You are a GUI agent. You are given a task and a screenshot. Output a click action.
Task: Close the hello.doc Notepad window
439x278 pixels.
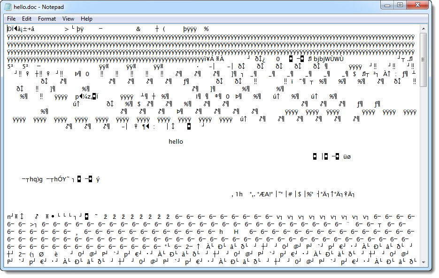pos(416,5)
